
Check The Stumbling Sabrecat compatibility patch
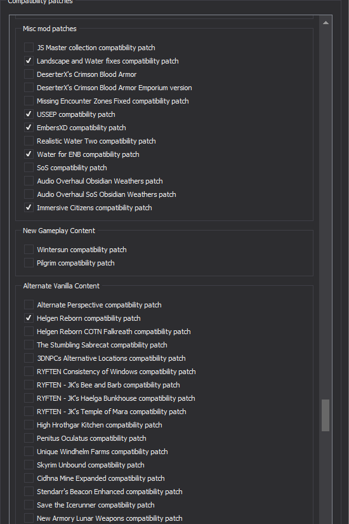(29, 345)
